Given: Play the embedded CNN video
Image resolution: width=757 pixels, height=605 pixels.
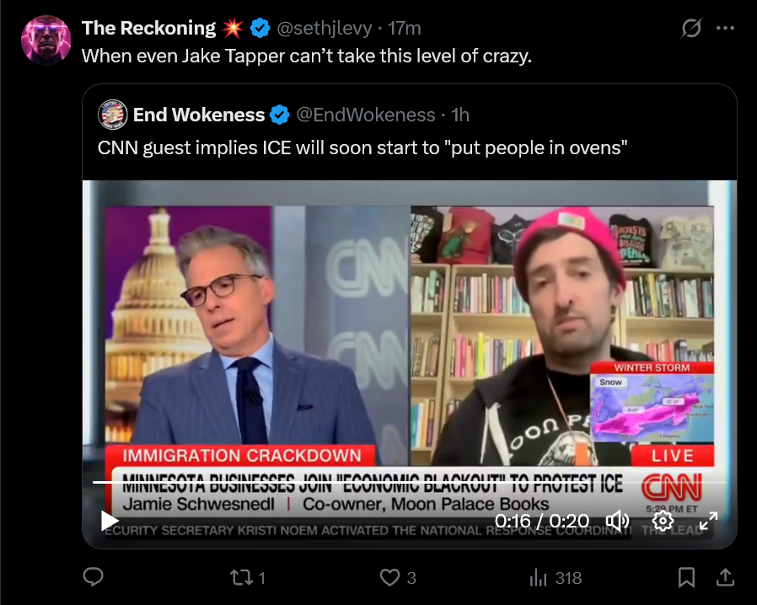Looking at the screenshot, I should [x=110, y=521].
